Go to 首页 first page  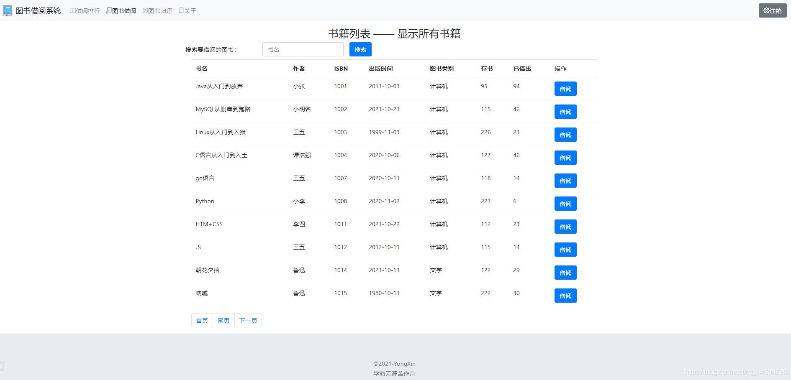click(x=202, y=320)
